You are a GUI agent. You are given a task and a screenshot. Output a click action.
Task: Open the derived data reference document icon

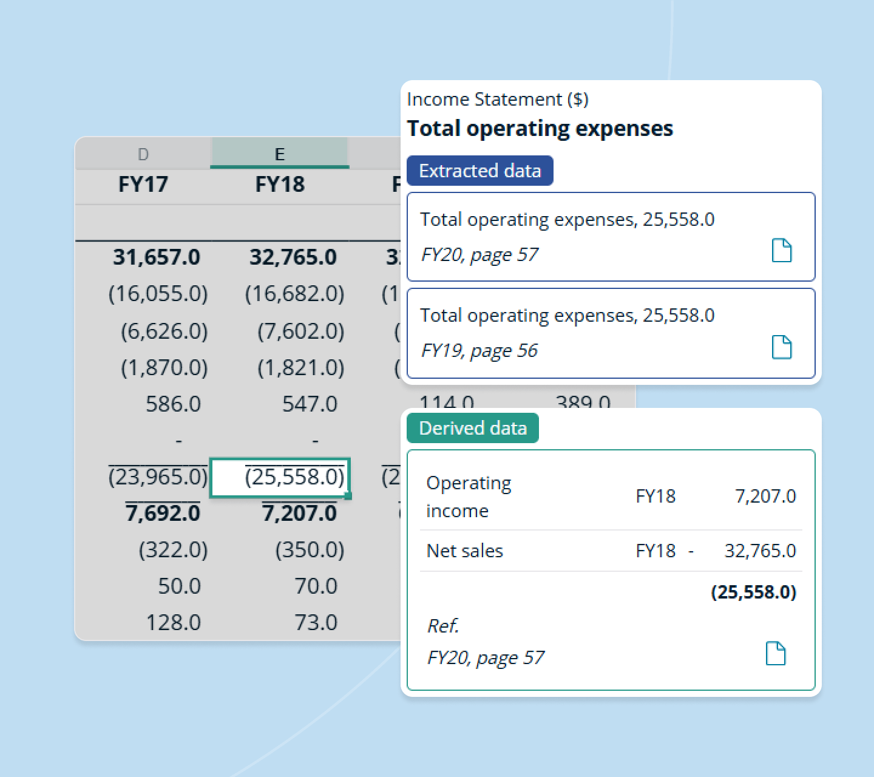776,653
